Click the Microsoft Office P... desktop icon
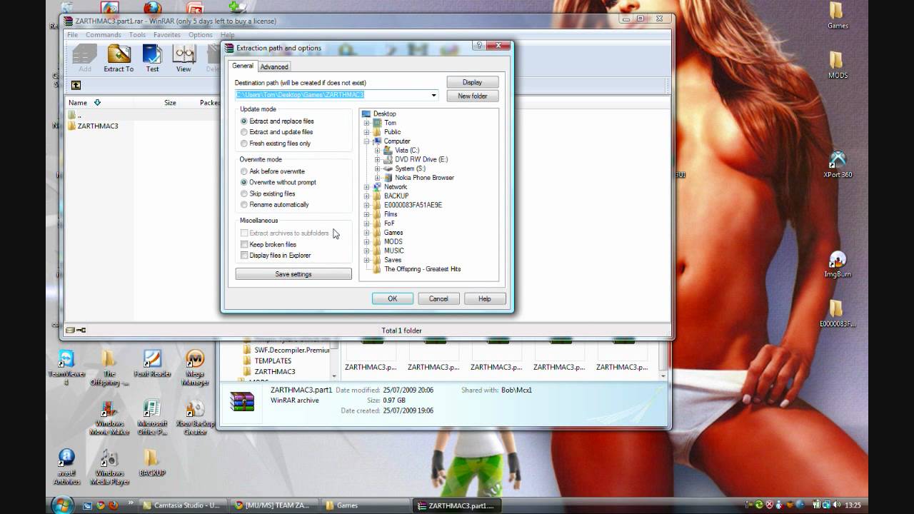914x514 pixels. 151,418
